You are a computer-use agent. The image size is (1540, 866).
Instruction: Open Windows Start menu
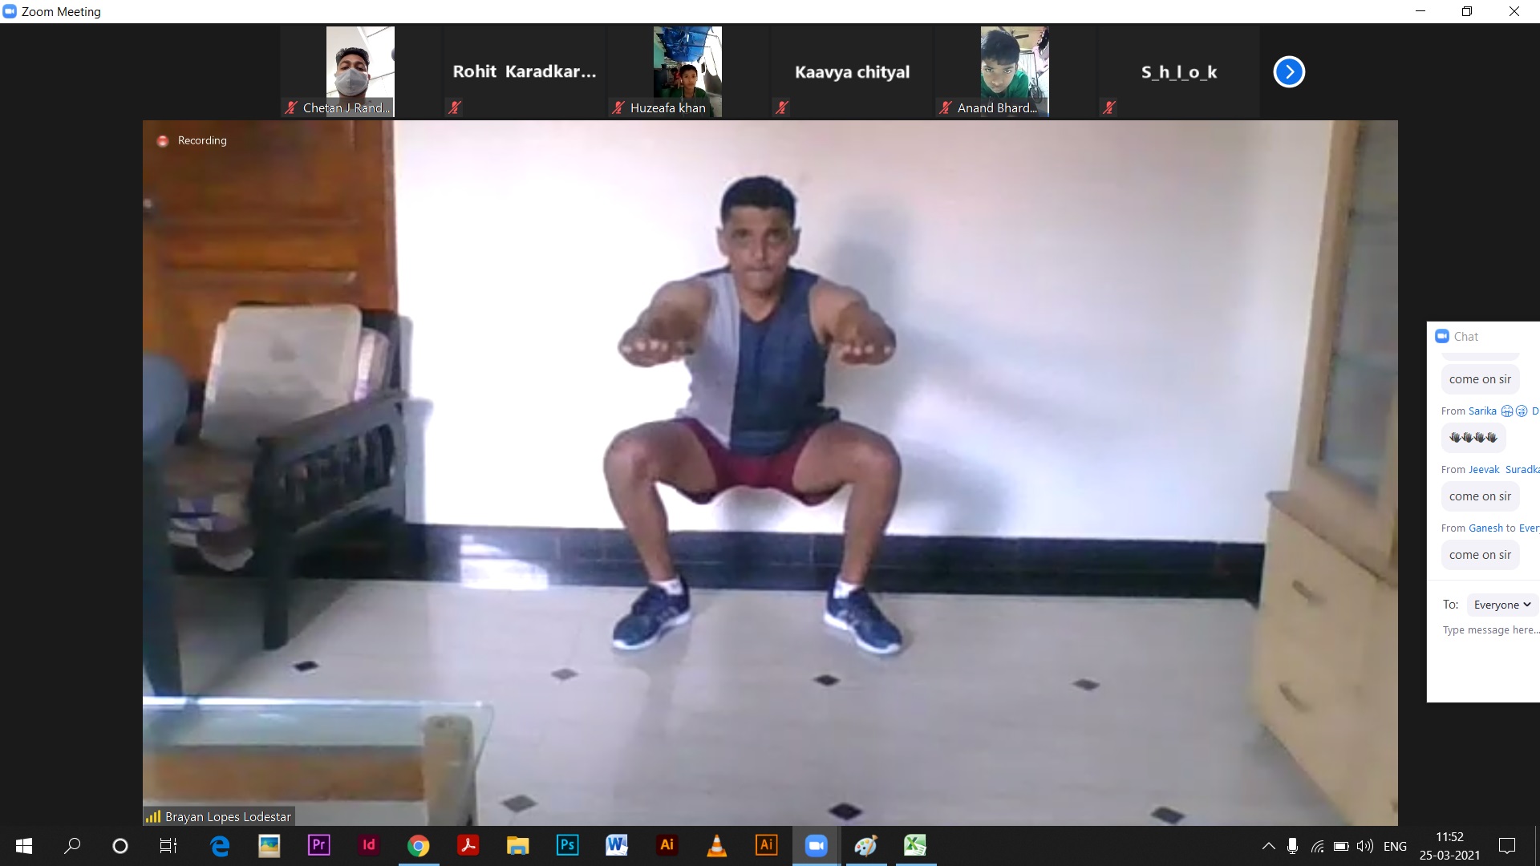pyautogui.click(x=24, y=846)
